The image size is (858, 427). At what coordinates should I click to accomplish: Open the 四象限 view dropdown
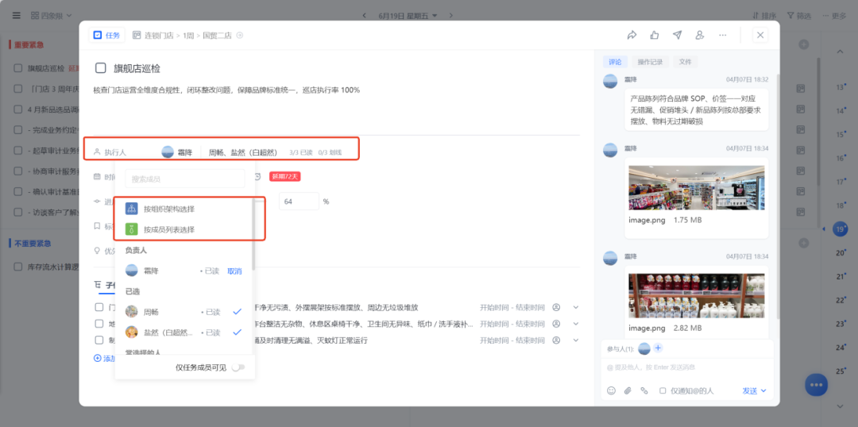pos(52,15)
